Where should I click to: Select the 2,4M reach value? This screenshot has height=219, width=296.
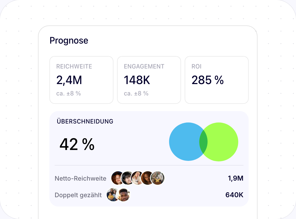(69, 80)
